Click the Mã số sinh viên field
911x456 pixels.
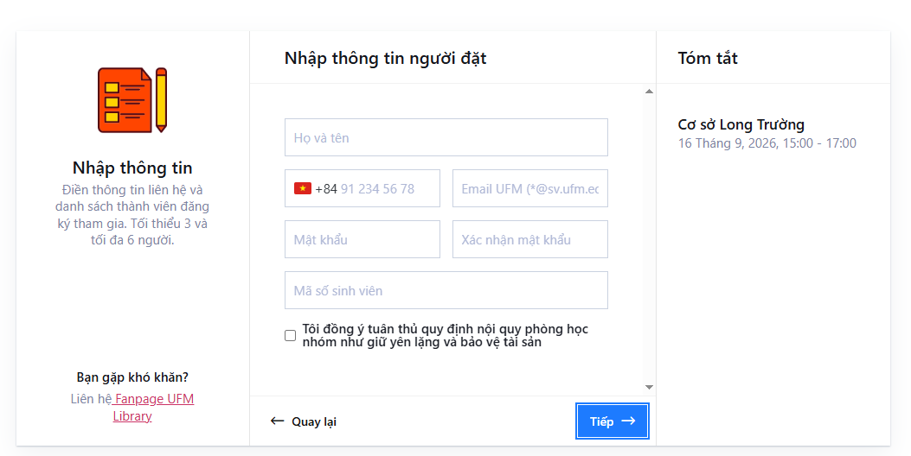(x=446, y=290)
